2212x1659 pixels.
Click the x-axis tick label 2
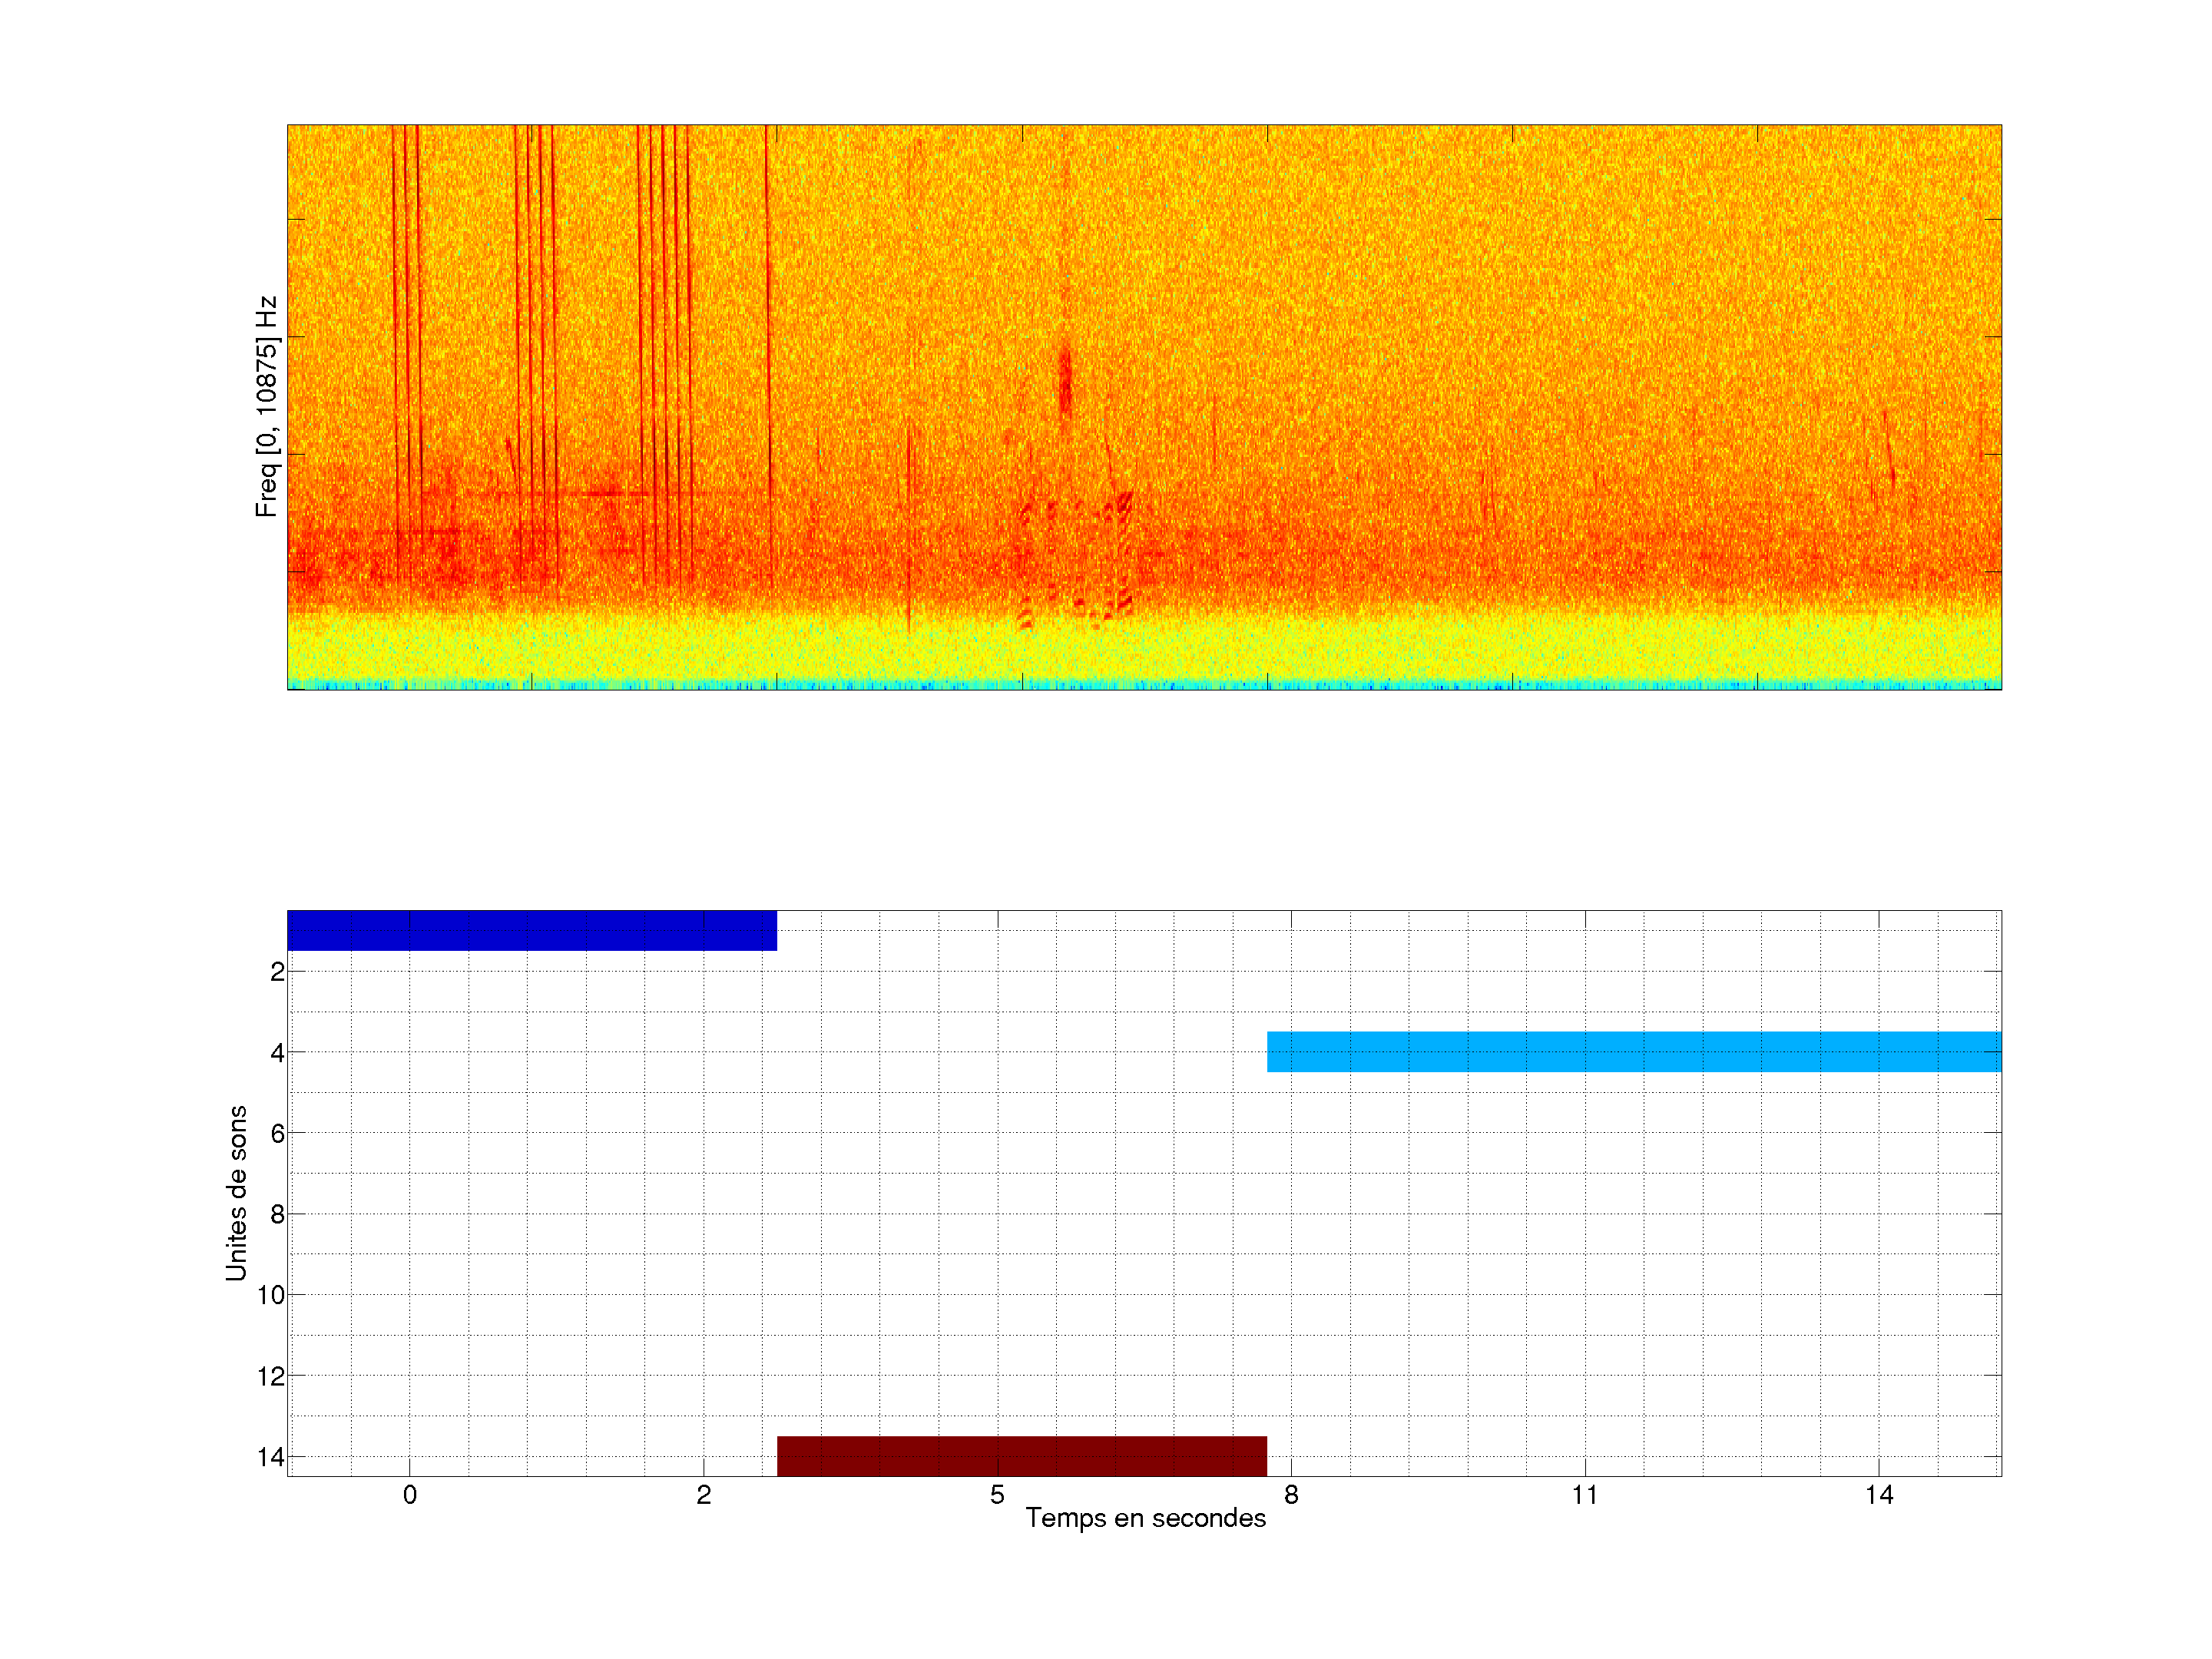pyautogui.click(x=703, y=1495)
